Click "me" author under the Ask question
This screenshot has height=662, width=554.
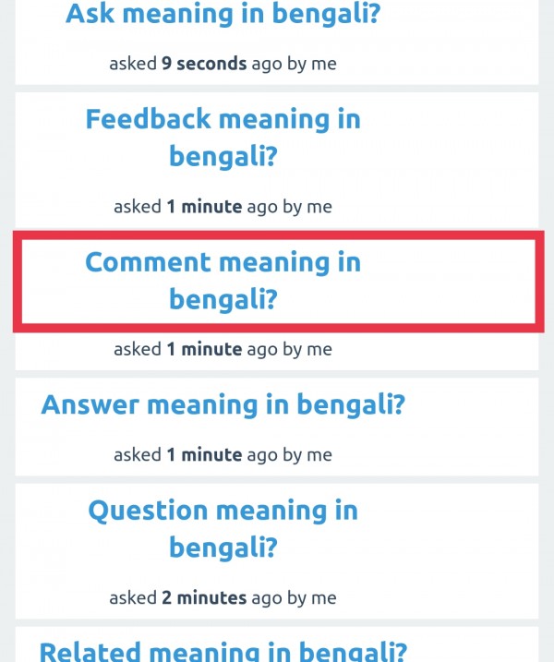point(324,64)
